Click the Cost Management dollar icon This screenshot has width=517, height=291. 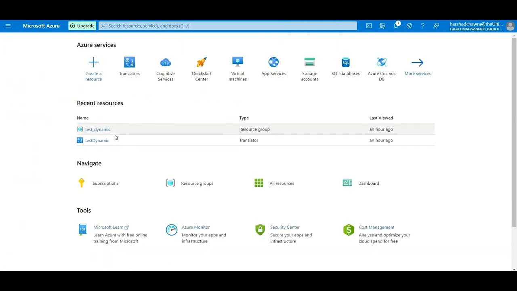[x=349, y=230]
